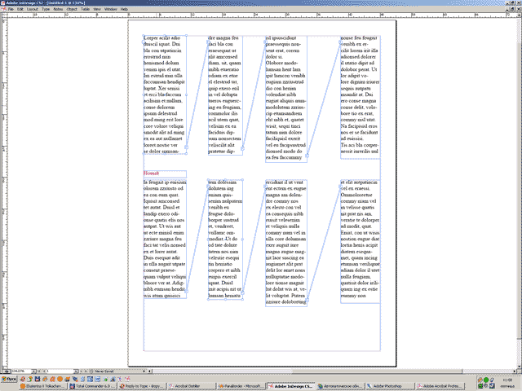Open the Window menu
The height and width of the screenshot is (391, 522).
pyautogui.click(x=111, y=9)
